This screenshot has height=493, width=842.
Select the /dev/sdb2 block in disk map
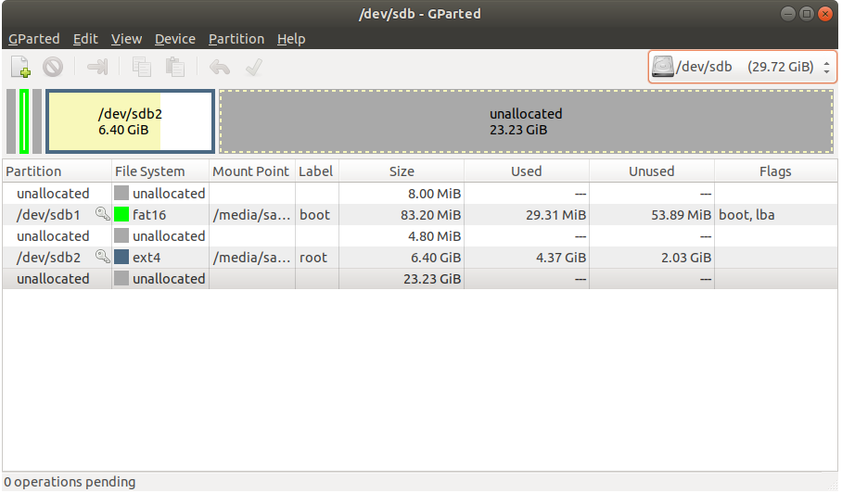(x=130, y=121)
